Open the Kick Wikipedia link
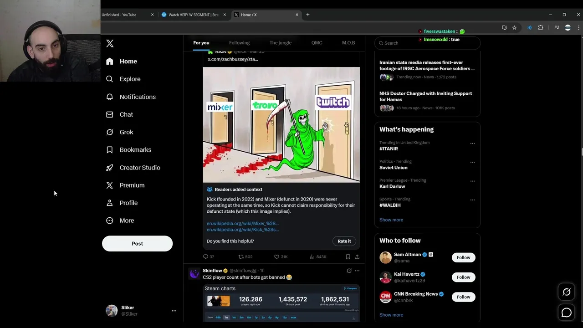The image size is (583, 328). pyautogui.click(x=243, y=230)
